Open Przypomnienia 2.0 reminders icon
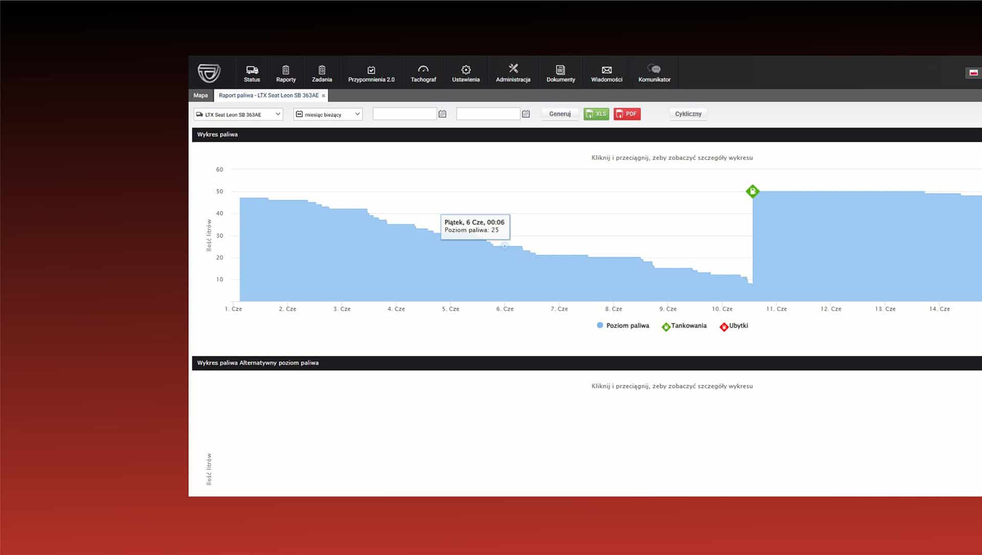982x555 pixels. click(371, 70)
